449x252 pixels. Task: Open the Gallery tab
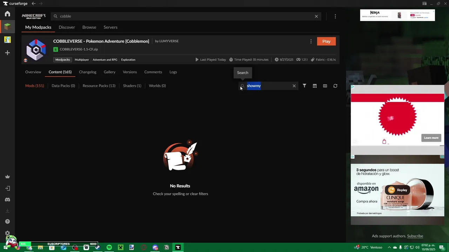[x=109, y=72]
